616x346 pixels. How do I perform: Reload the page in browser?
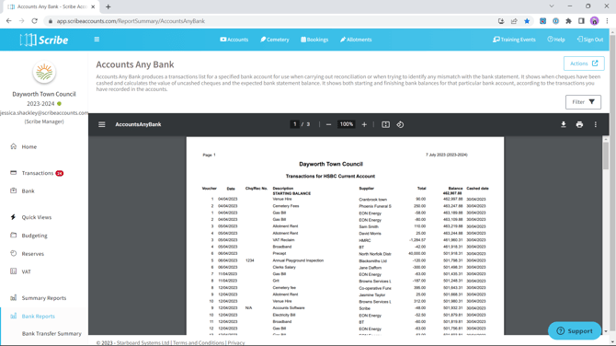(35, 21)
